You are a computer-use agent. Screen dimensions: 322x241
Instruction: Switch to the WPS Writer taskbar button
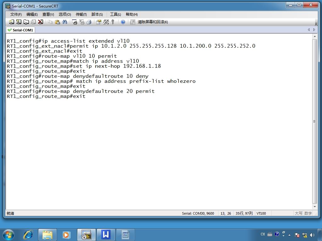(106, 235)
